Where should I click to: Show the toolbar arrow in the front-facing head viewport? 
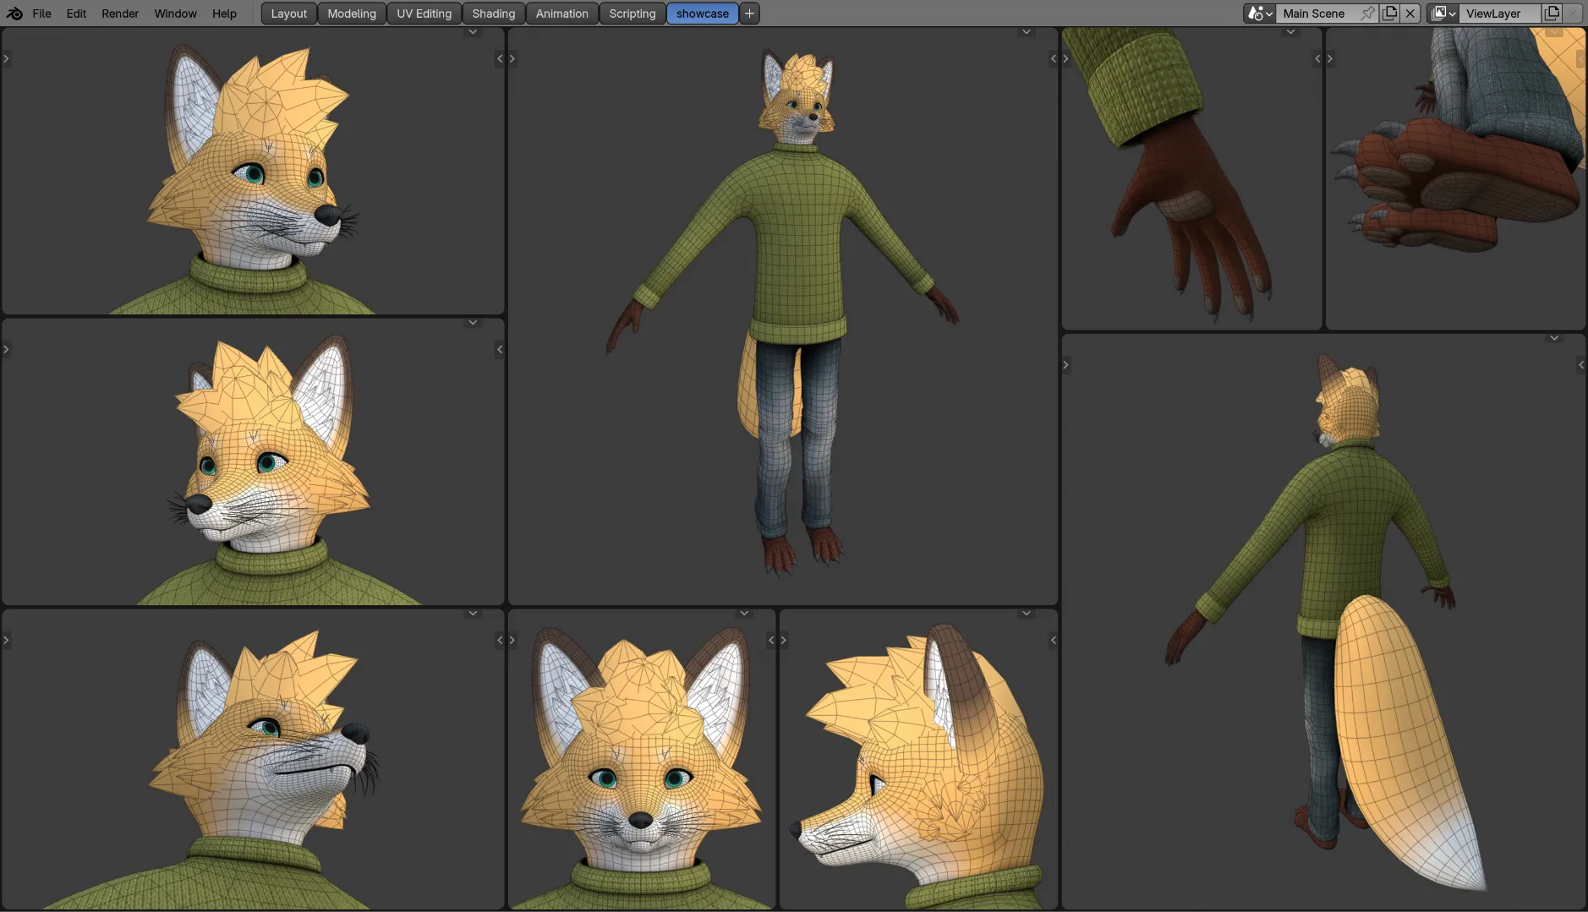(512, 640)
